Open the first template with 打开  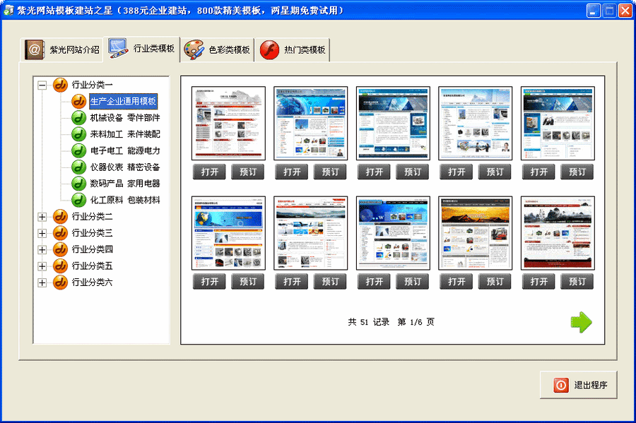click(208, 171)
